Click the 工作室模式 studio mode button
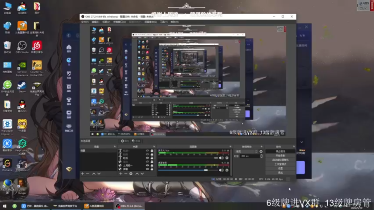 [280, 164]
